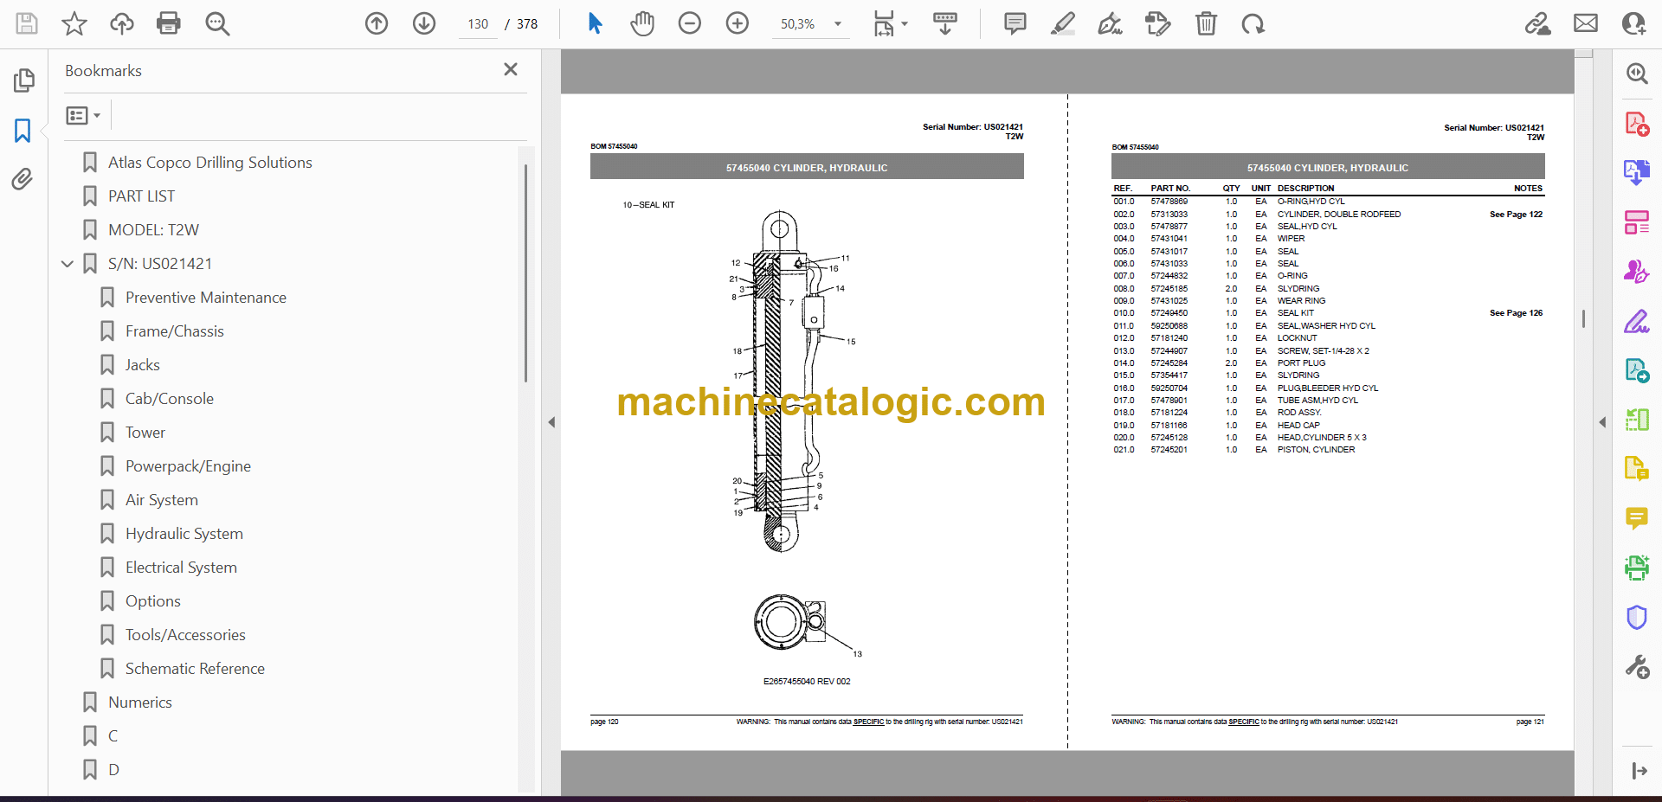This screenshot has width=1662, height=802.
Task: Toggle the Page Thumbnails panel
Action: tap(23, 80)
